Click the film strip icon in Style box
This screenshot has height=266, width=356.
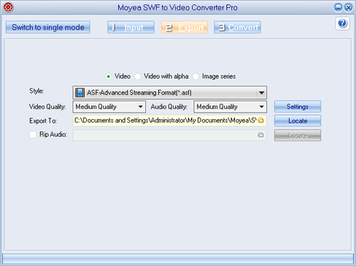pyautogui.click(x=80, y=93)
